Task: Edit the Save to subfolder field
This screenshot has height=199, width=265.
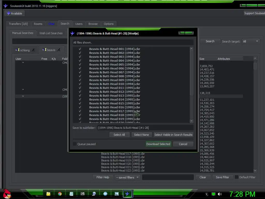Action: coord(145,128)
